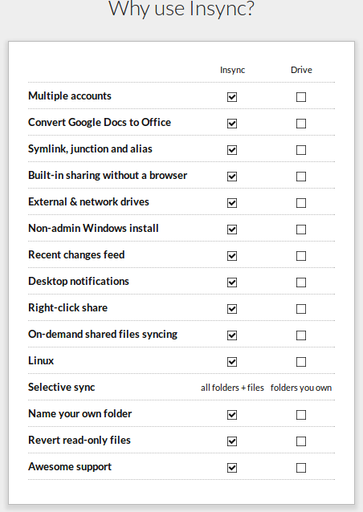Toggle Insync checkbox for Built-in sharing without a browser
This screenshot has width=363, height=512.
point(232,177)
